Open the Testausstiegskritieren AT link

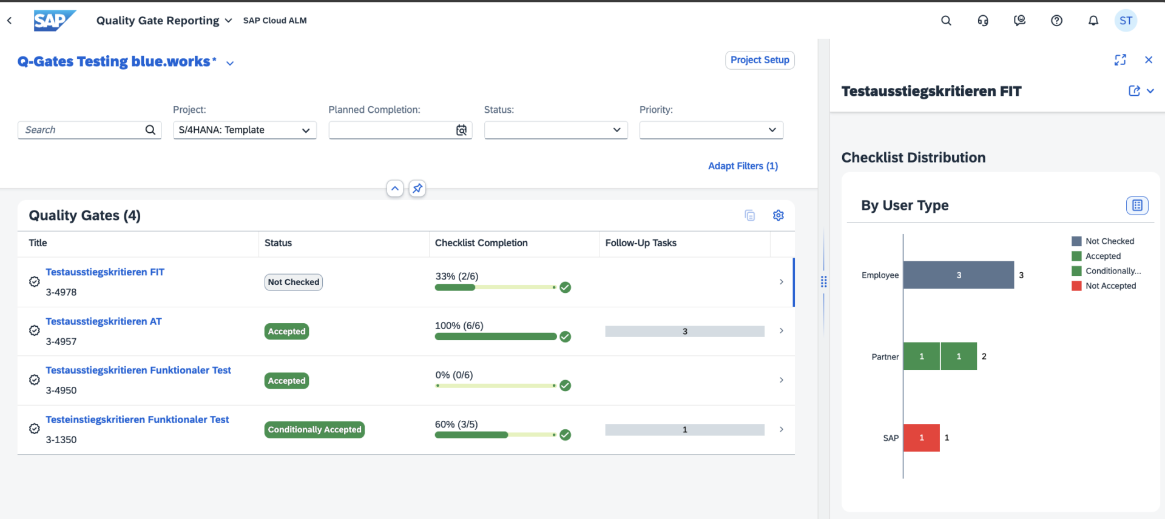click(x=104, y=321)
